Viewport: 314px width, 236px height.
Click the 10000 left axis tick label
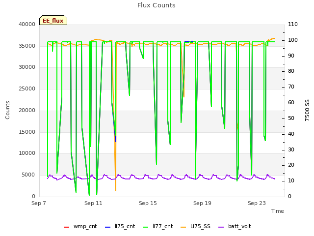coord(27,153)
